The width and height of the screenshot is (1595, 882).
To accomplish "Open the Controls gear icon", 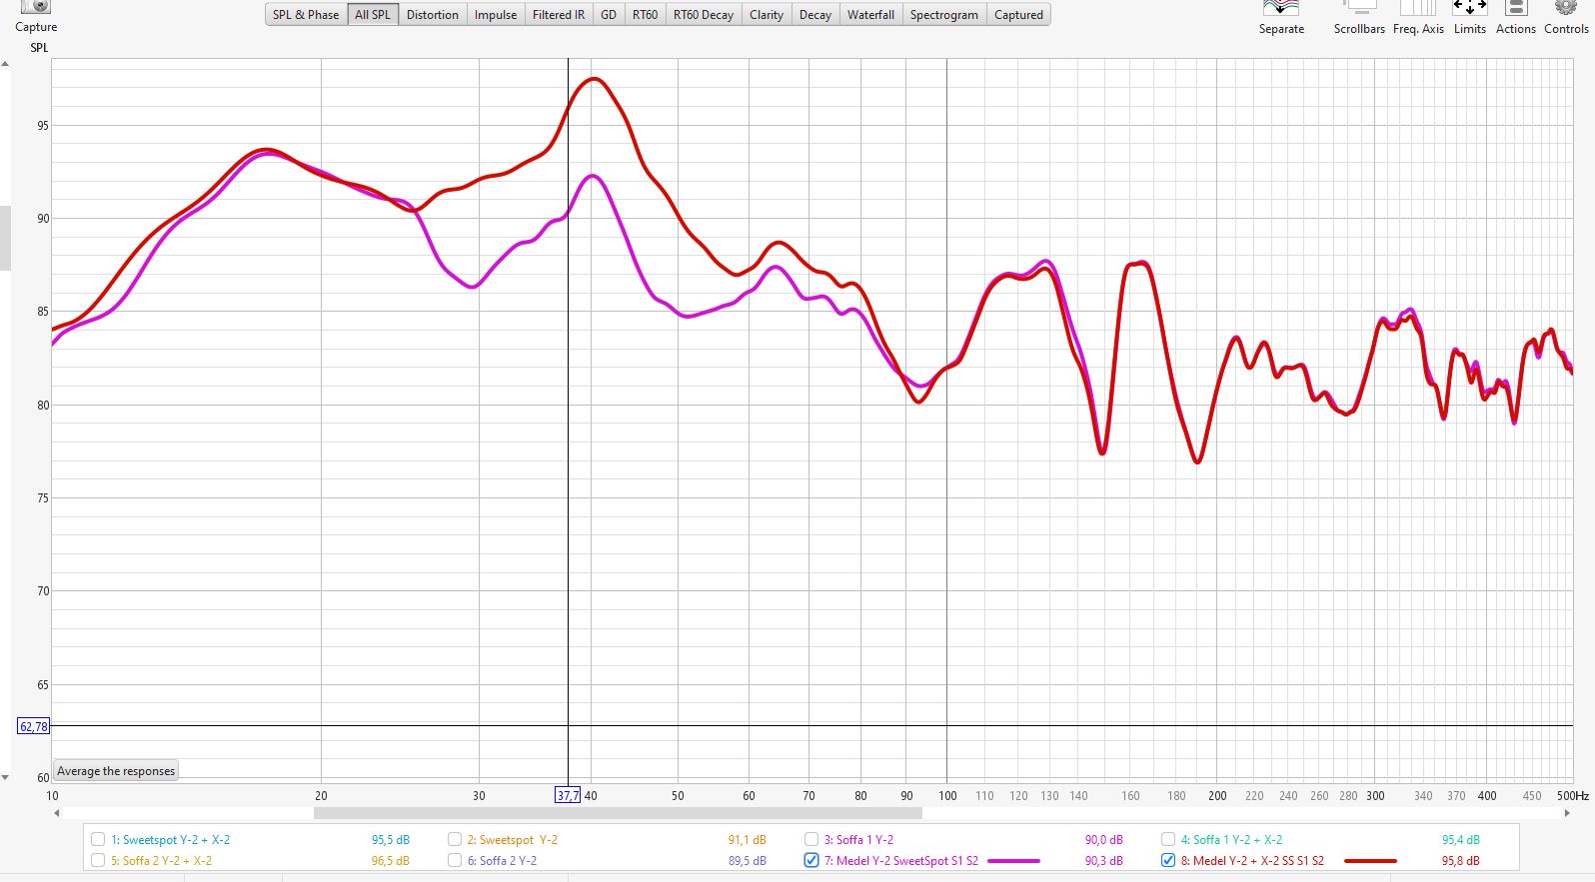I will coord(1565,8).
